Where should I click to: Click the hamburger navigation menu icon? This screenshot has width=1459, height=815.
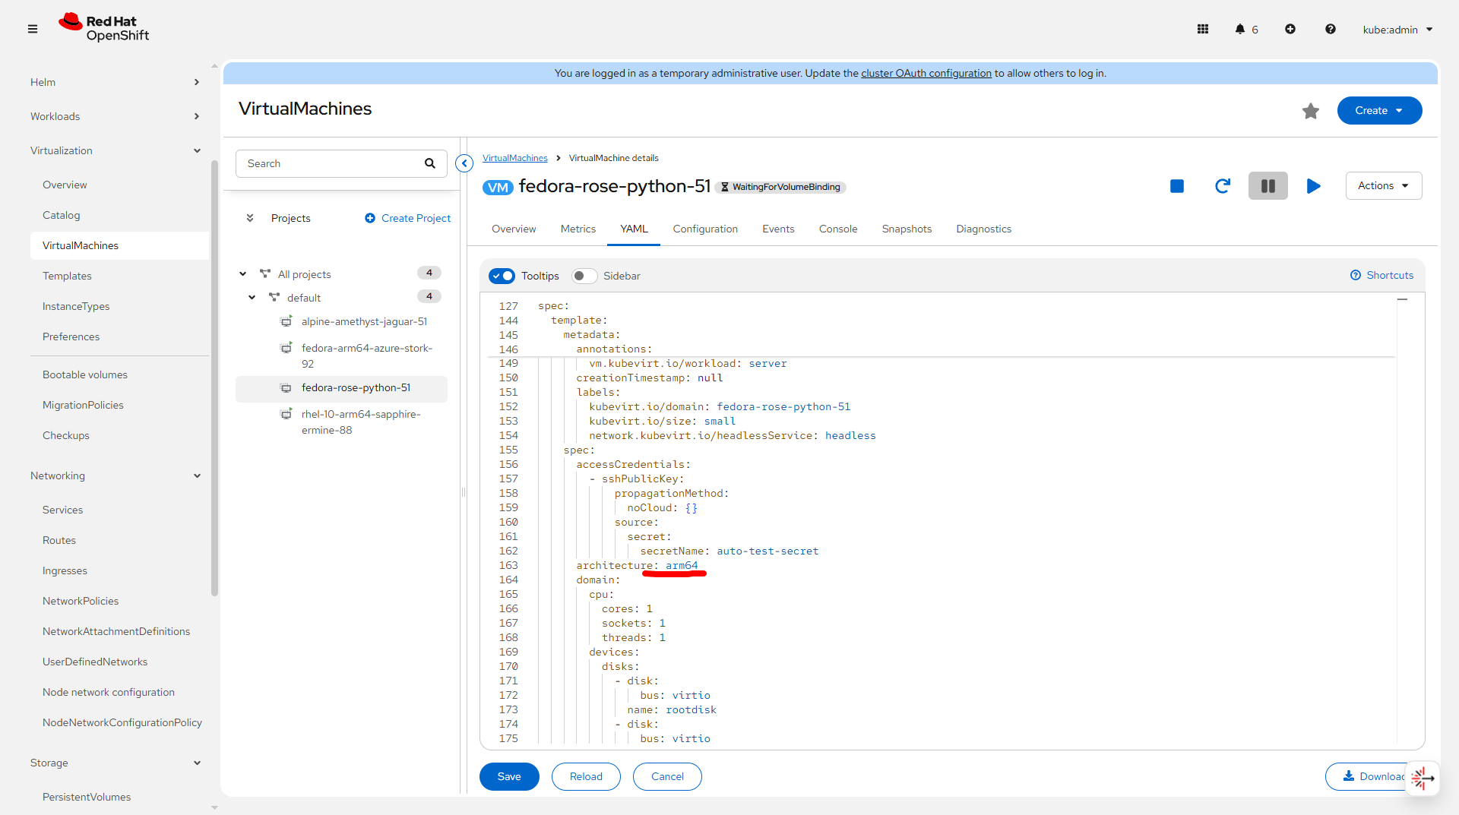[x=33, y=30]
